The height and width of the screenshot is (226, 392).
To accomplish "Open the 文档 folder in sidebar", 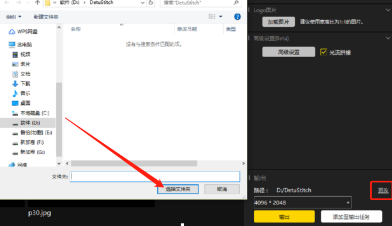I will pyautogui.click(x=21, y=74).
